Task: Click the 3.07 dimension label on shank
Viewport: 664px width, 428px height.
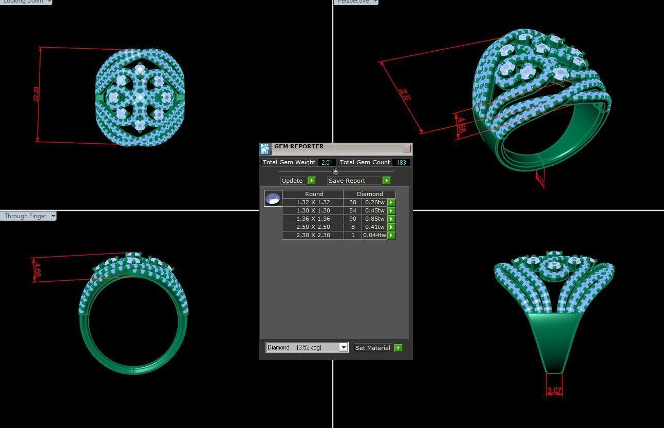Action: pos(555,391)
